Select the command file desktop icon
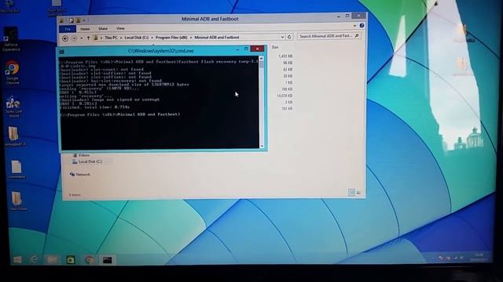 click(x=17, y=169)
